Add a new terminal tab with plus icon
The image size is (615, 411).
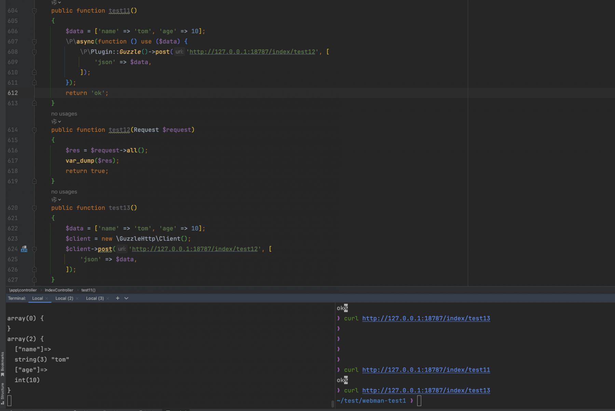coord(118,298)
